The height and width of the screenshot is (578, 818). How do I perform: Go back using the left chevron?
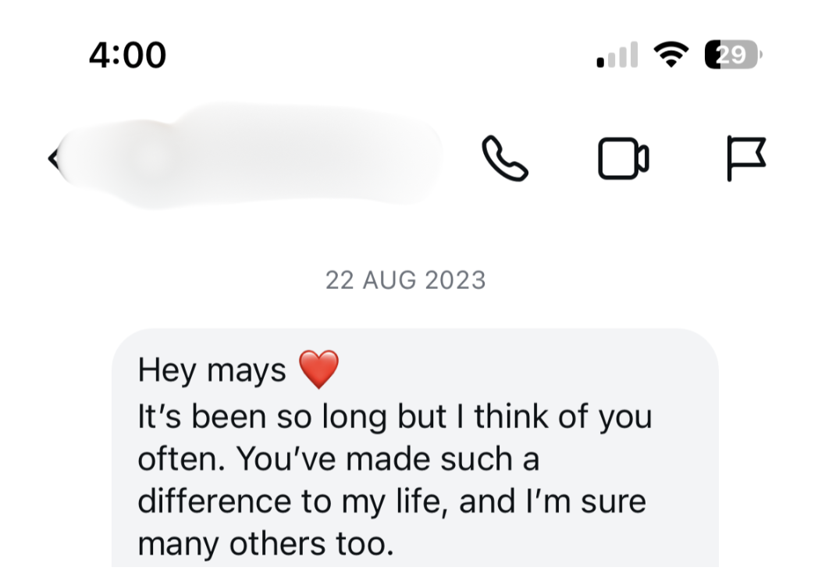53,159
